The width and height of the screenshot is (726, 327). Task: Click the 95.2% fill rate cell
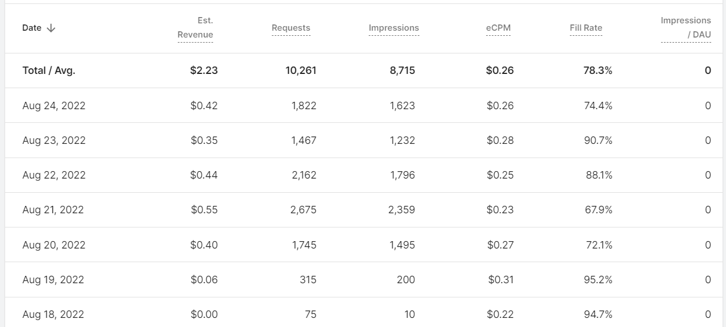598,279
